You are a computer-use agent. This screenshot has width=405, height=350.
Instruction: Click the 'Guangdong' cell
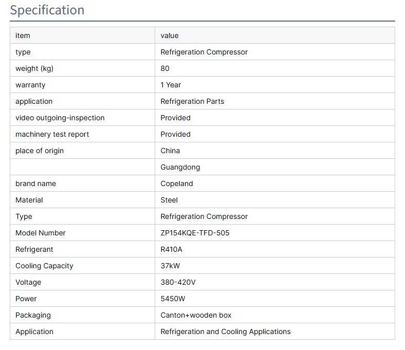(180, 167)
